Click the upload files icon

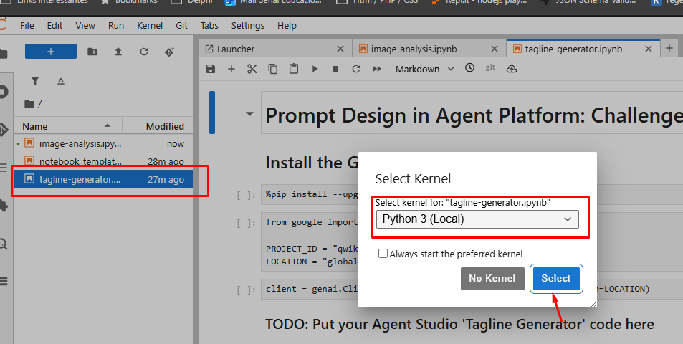[118, 52]
